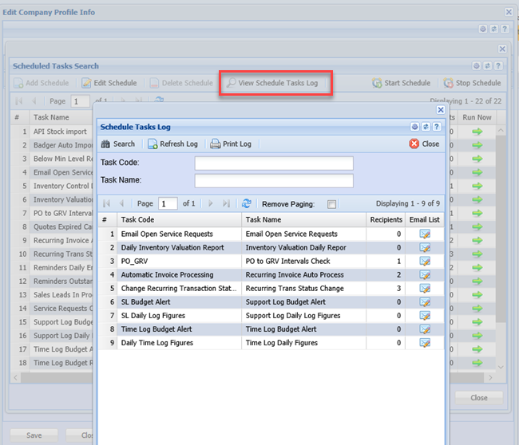Viewport: 519px width, 445px height.
Task: Enable the Remove Paging checkbox
Action: [332, 203]
